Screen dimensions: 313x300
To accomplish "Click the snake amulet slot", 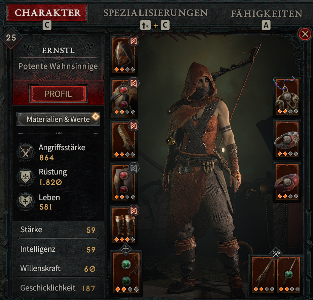I will tap(287, 97).
